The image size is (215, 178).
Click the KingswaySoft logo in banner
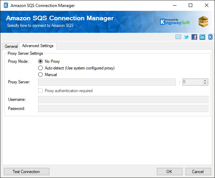[175, 22]
